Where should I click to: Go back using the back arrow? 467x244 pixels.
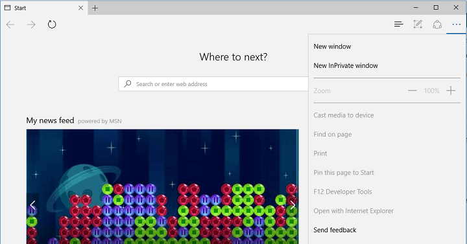point(10,25)
